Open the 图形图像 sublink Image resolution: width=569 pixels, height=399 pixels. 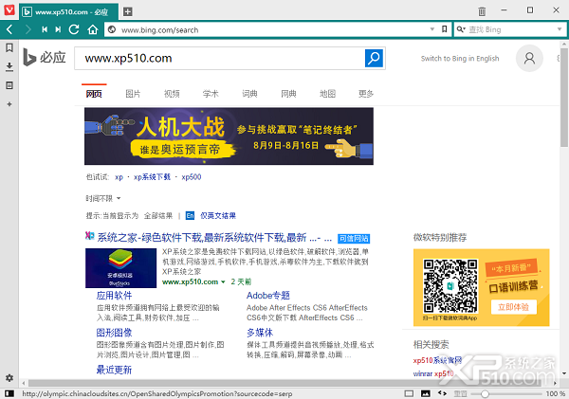tap(115, 333)
